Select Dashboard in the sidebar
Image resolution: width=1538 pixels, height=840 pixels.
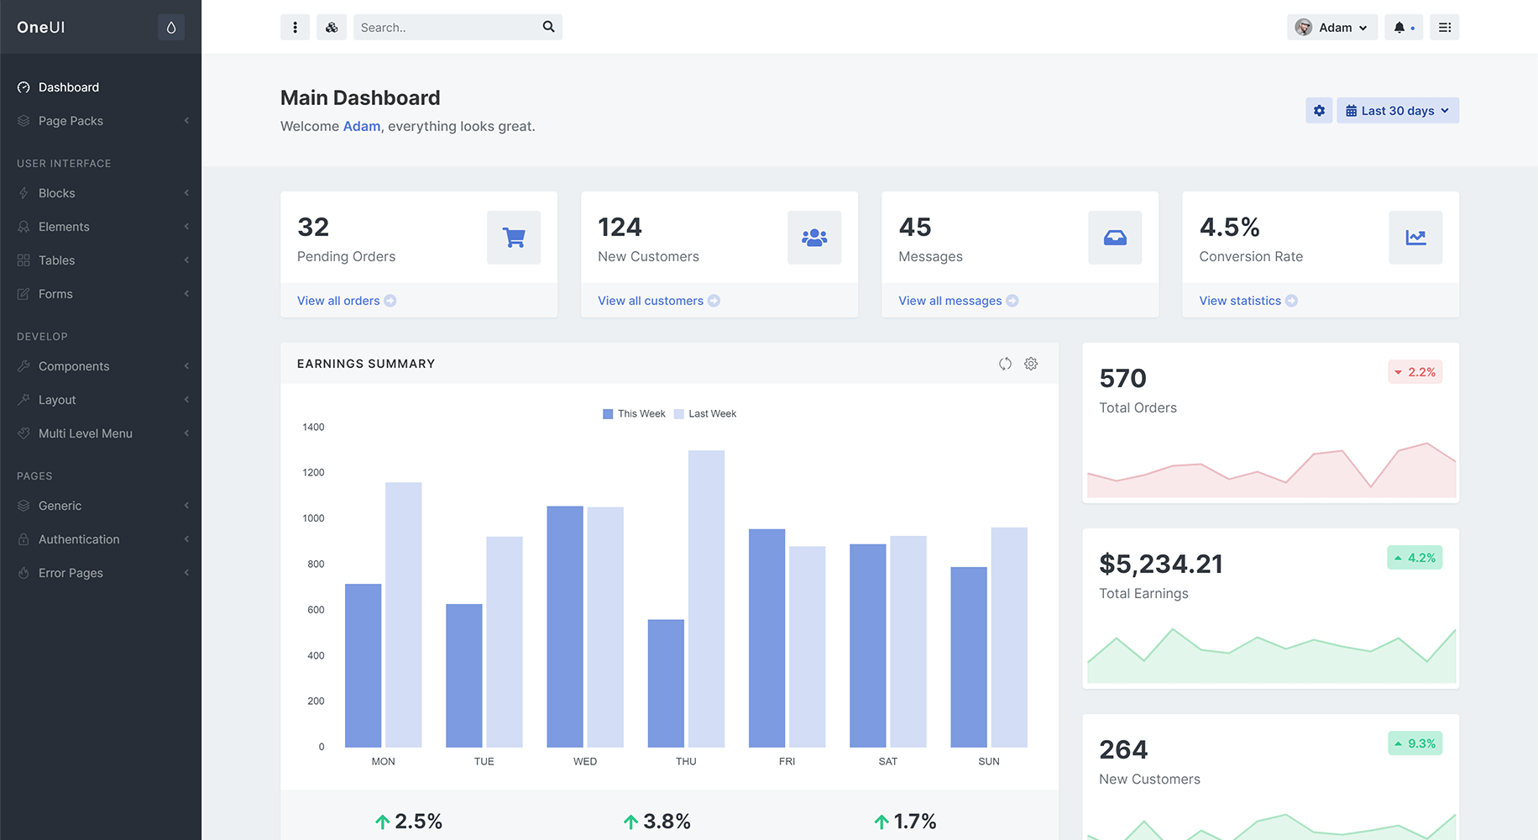[69, 87]
